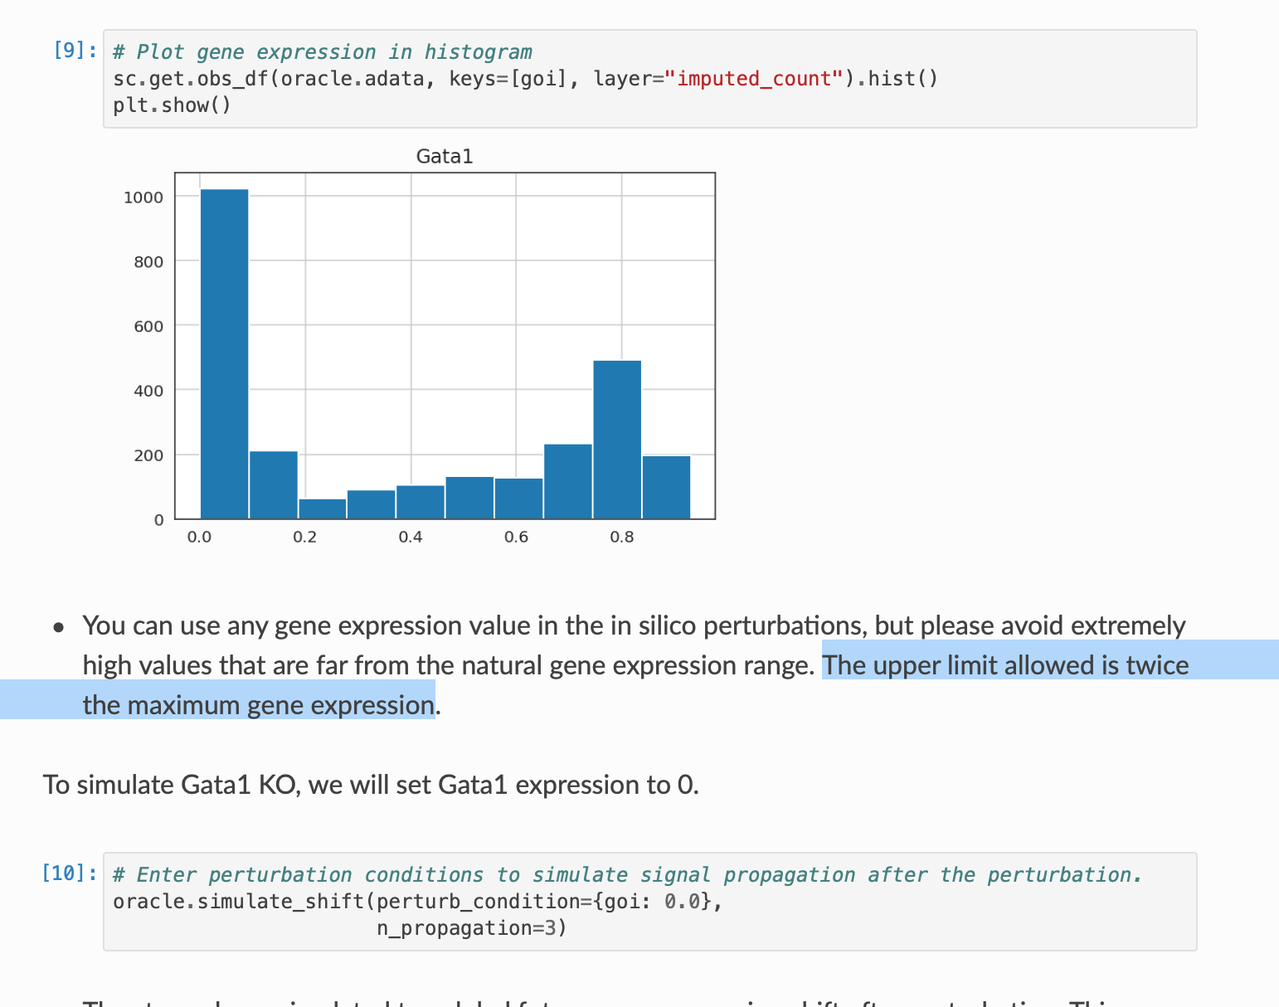The width and height of the screenshot is (1279, 1007).
Task: Click the histogram bar near 0.8
Action: click(616, 440)
